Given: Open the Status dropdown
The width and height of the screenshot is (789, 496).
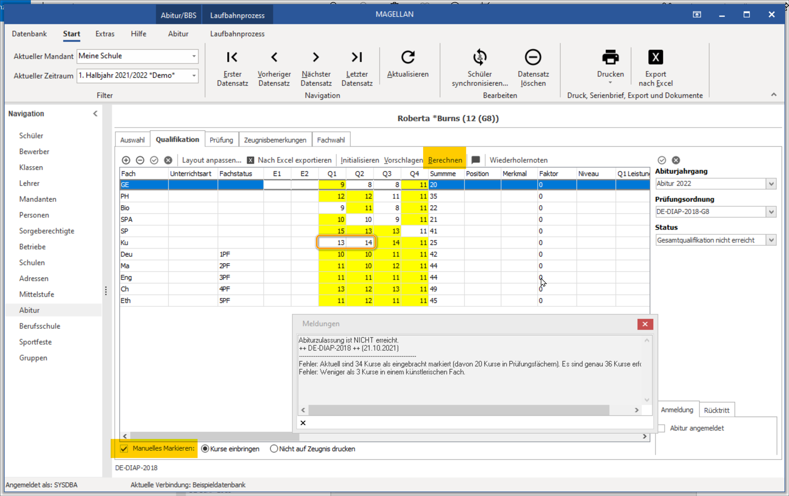Looking at the screenshot, I should [771, 240].
